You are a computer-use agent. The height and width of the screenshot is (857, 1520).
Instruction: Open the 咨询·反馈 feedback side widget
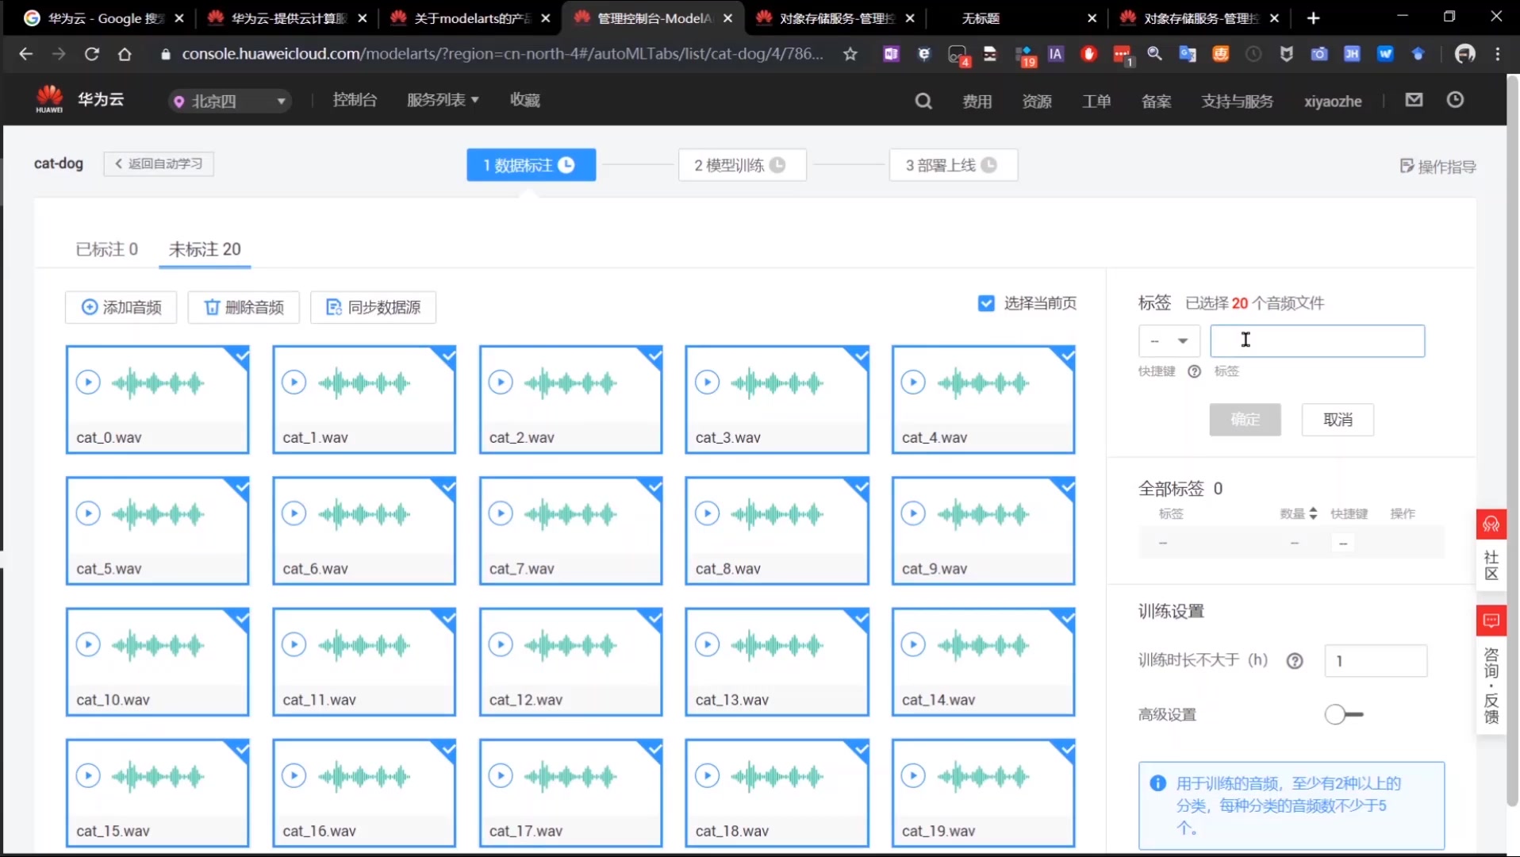(x=1491, y=670)
